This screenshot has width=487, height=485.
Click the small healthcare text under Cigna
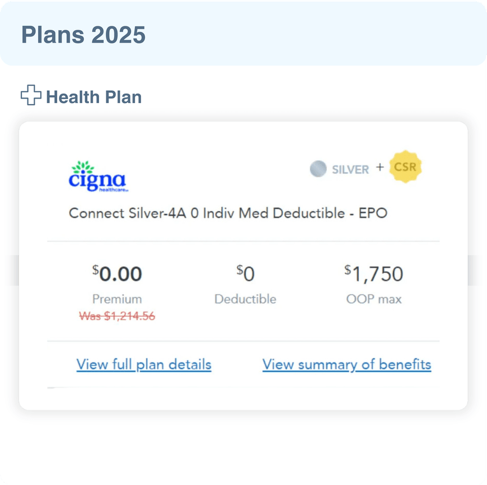pos(114,189)
